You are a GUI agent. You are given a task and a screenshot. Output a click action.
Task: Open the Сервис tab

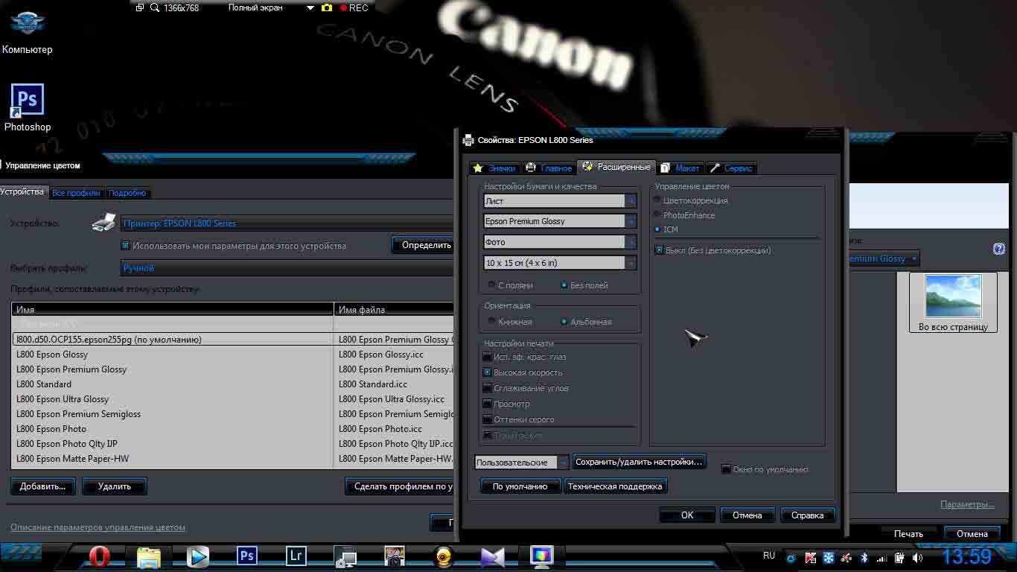point(731,168)
